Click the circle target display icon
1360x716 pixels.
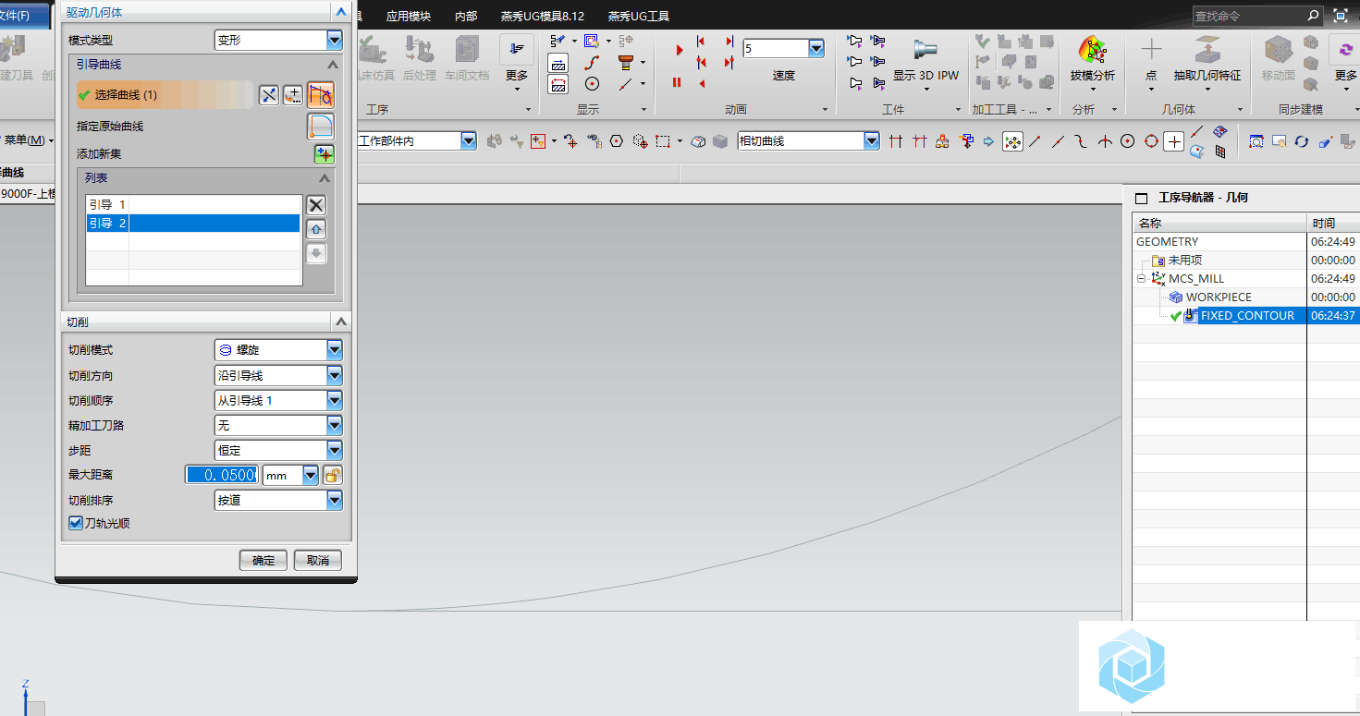click(593, 84)
